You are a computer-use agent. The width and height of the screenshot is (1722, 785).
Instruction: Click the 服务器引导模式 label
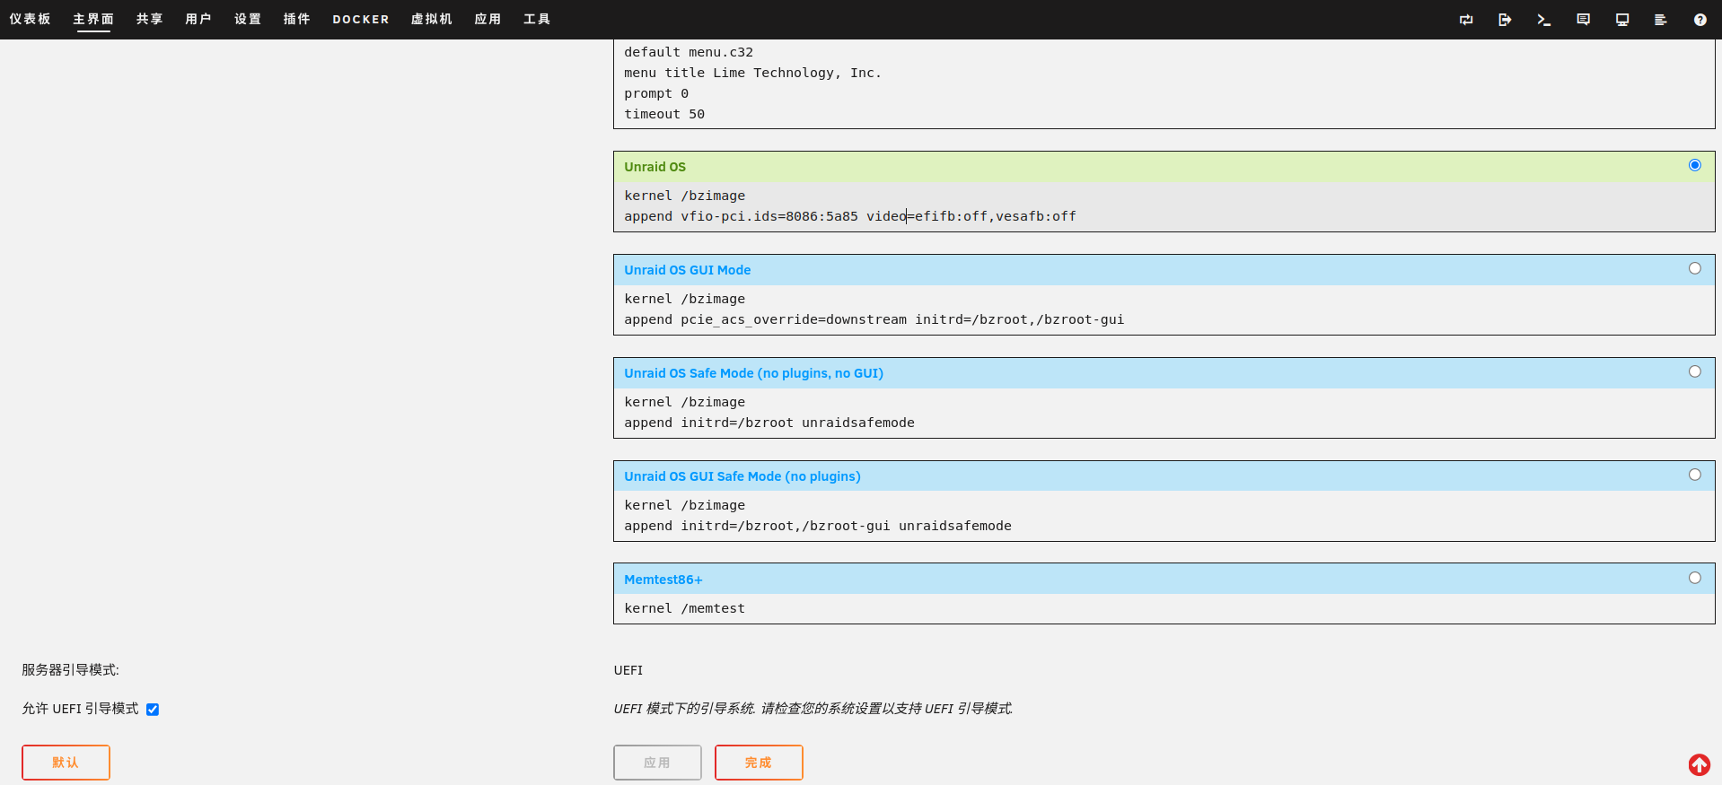[70, 670]
